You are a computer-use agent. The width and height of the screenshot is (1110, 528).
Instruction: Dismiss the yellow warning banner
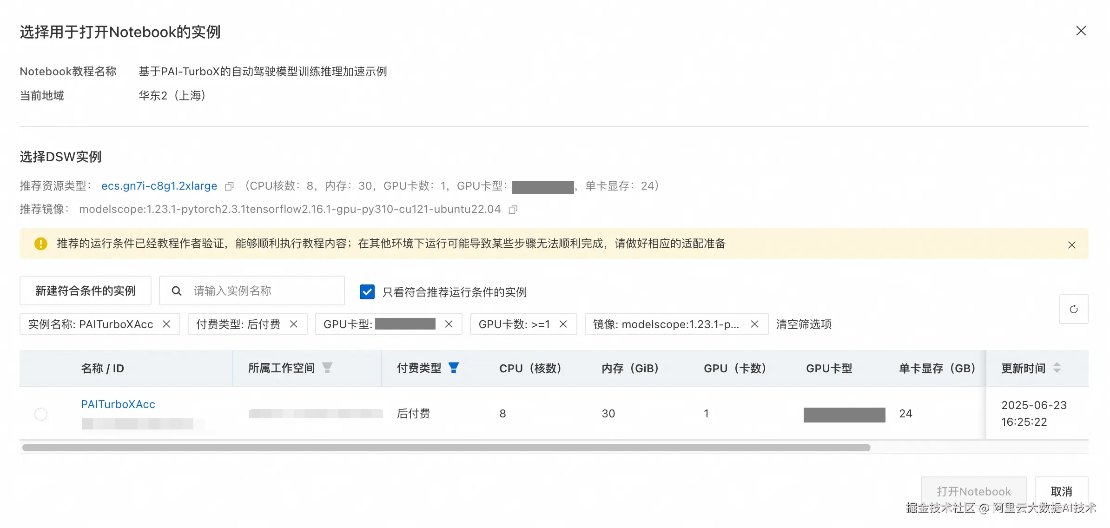[1071, 245]
